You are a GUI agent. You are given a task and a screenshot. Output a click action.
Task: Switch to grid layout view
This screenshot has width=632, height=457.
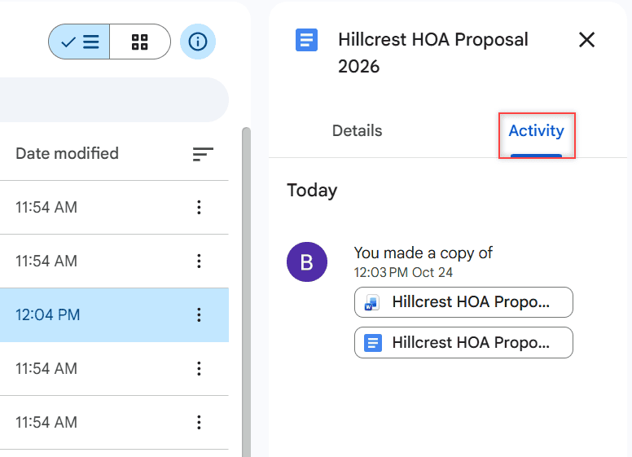coord(140,42)
